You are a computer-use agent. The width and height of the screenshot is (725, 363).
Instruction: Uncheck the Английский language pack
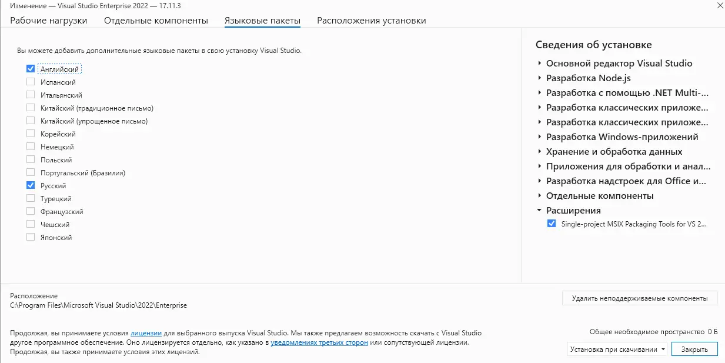31,69
